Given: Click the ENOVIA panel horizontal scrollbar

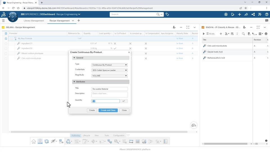Looking at the screenshot, I should click(x=226, y=144).
